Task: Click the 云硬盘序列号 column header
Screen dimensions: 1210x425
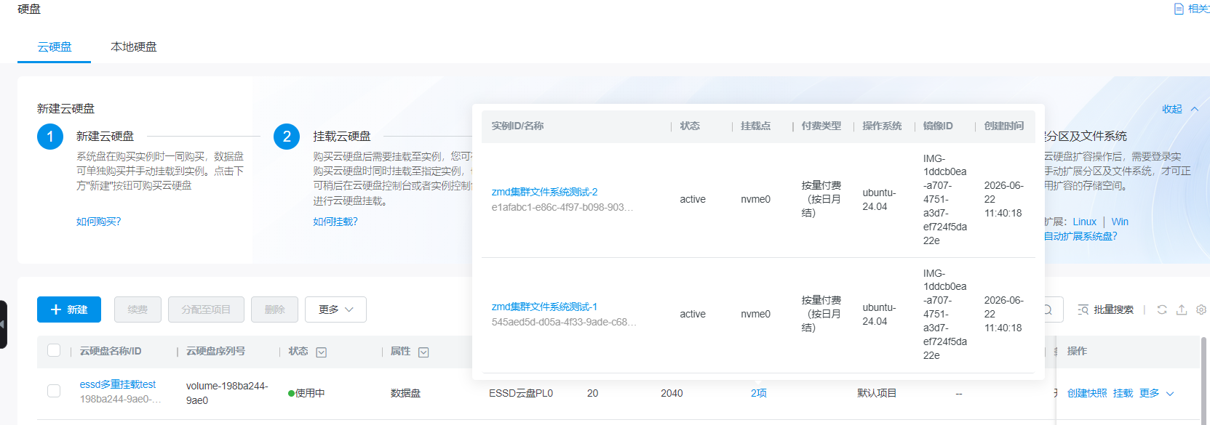Action: click(x=215, y=351)
